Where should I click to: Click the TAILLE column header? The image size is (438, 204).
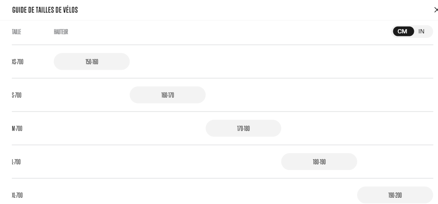click(16, 32)
